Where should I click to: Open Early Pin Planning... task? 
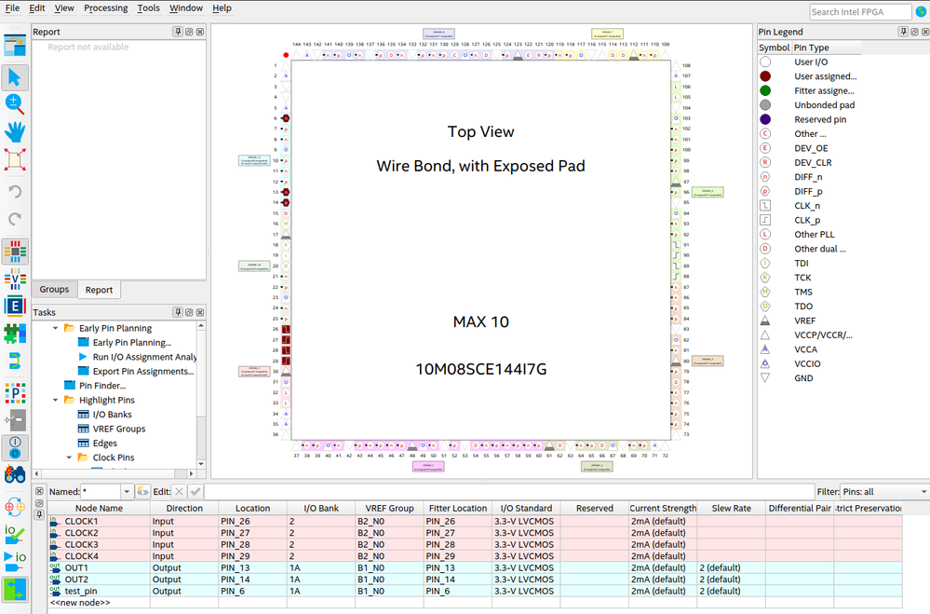click(131, 343)
